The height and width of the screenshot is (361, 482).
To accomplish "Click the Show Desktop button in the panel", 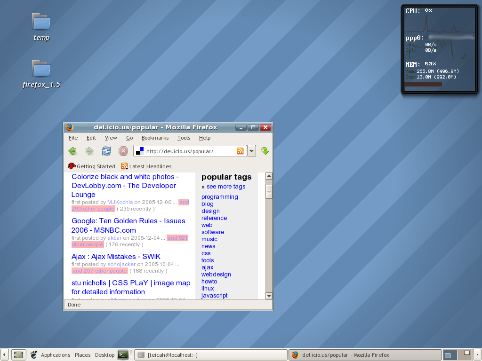I will pyautogui.click(x=18, y=355).
